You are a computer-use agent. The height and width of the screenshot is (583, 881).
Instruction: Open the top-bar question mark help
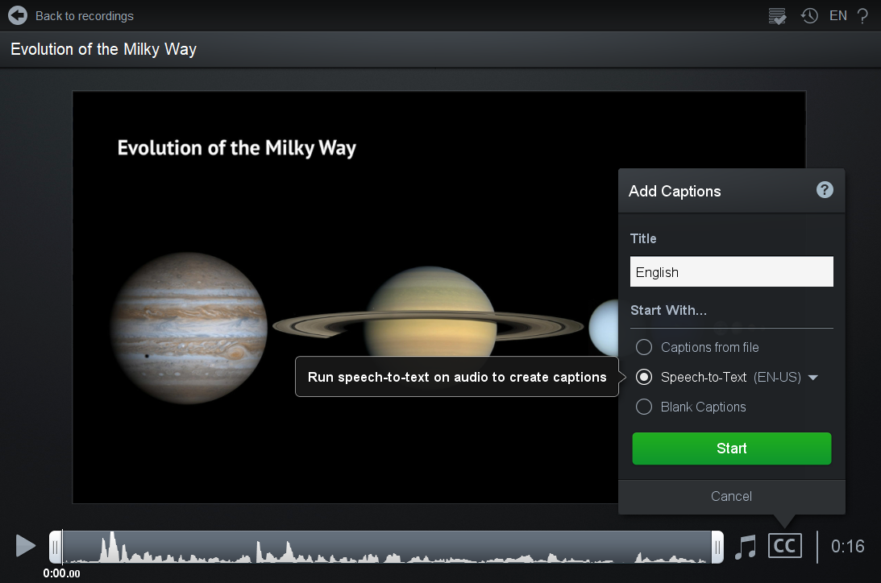pyautogui.click(x=862, y=16)
